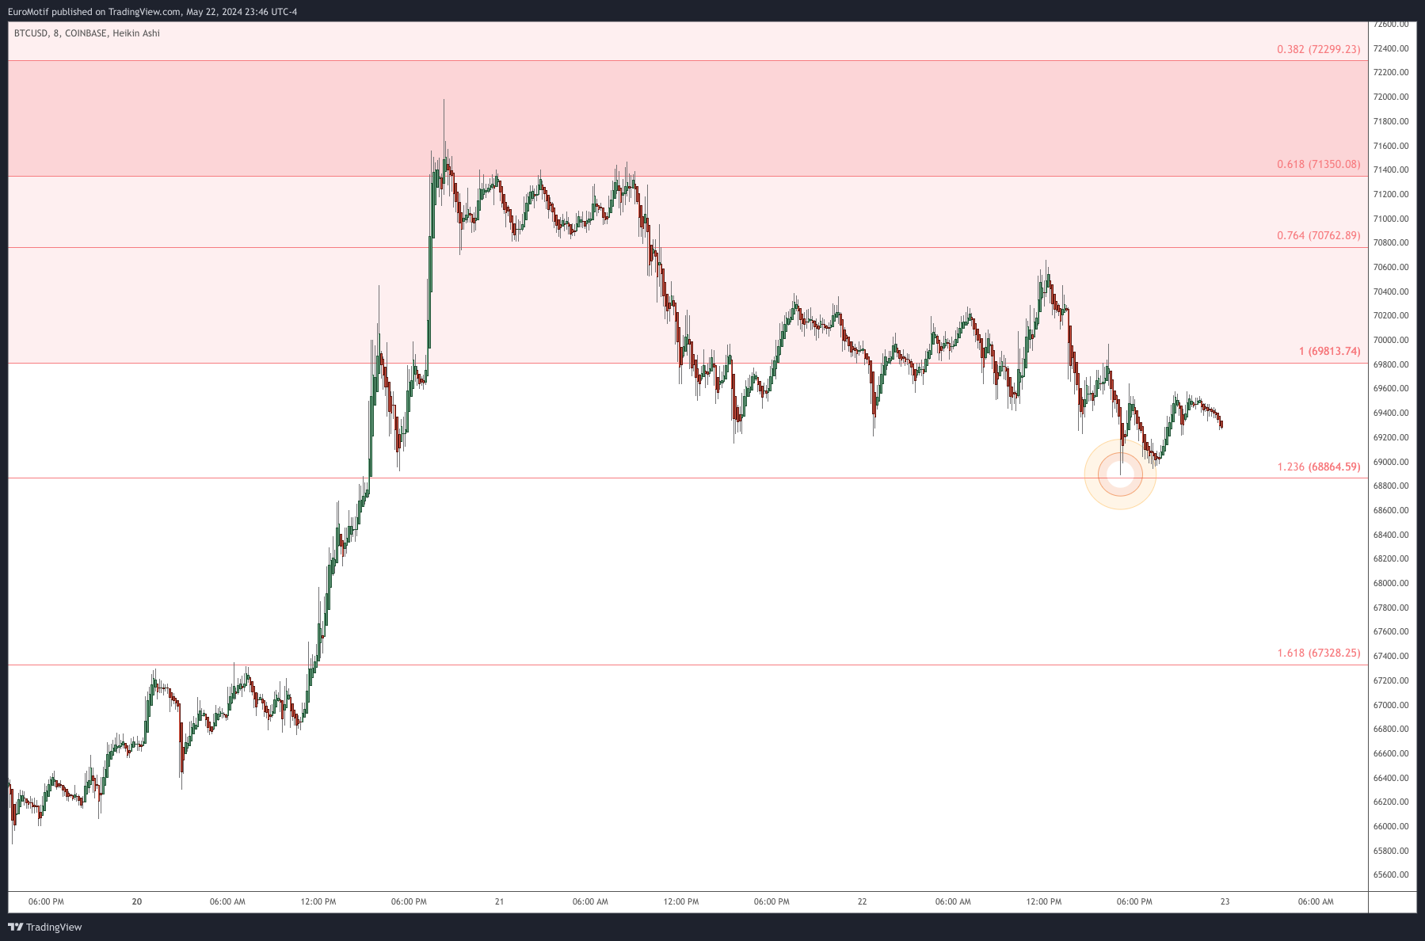
Task: Click the last 06:00 AM time axis label
Action: [x=1316, y=901]
